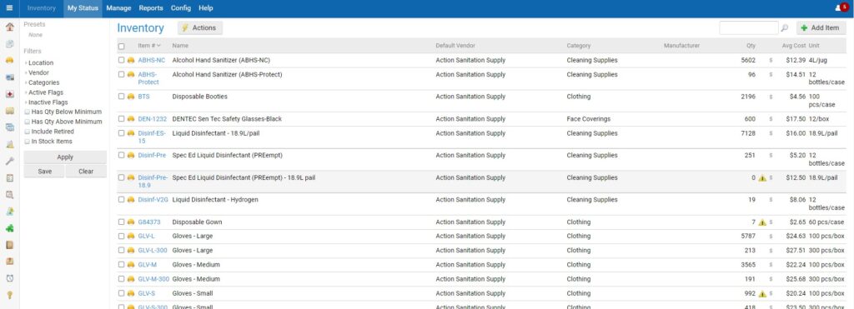Check the ABHS-NC row checkbox
854x309 pixels.
tap(122, 61)
